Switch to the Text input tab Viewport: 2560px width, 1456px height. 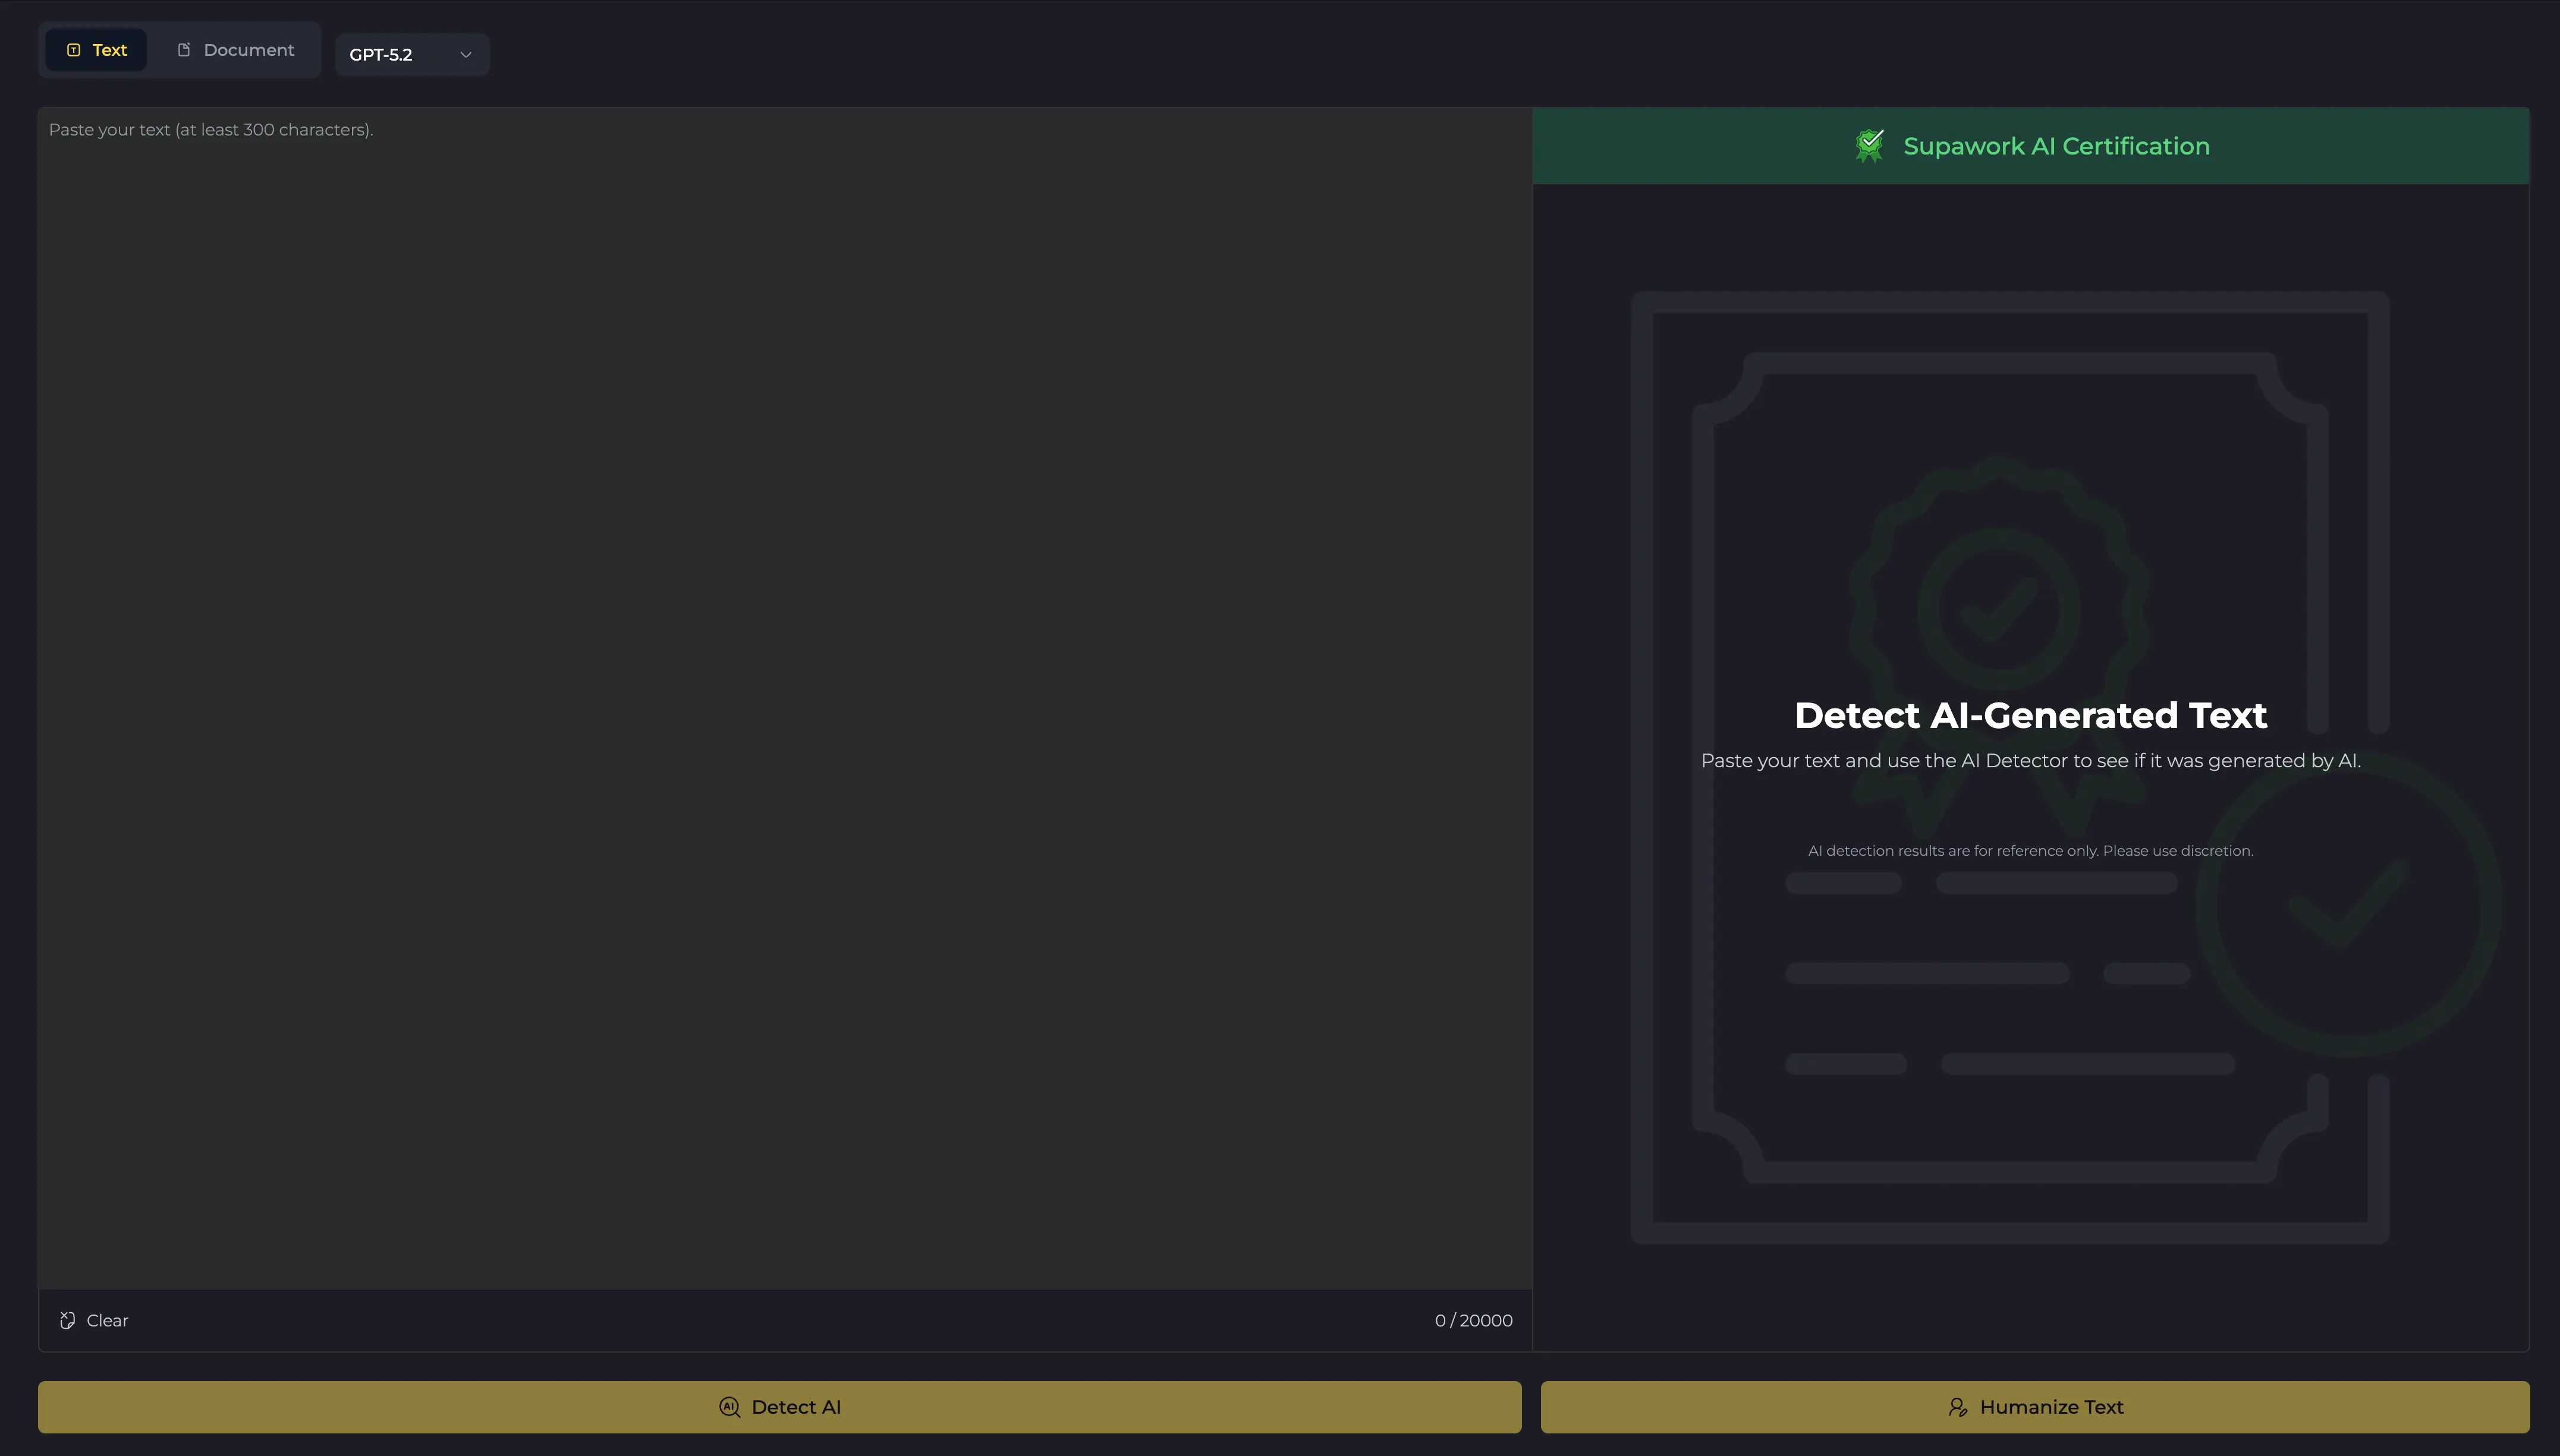click(97, 50)
